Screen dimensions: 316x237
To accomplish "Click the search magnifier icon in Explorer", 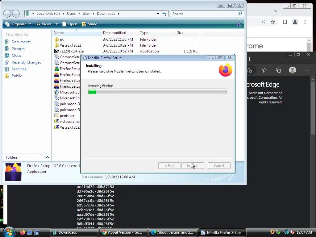I will pyautogui.click(x=240, y=14).
